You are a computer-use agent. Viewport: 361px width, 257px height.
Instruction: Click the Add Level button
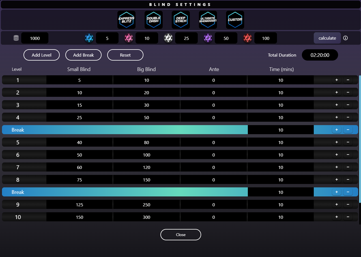click(x=42, y=55)
